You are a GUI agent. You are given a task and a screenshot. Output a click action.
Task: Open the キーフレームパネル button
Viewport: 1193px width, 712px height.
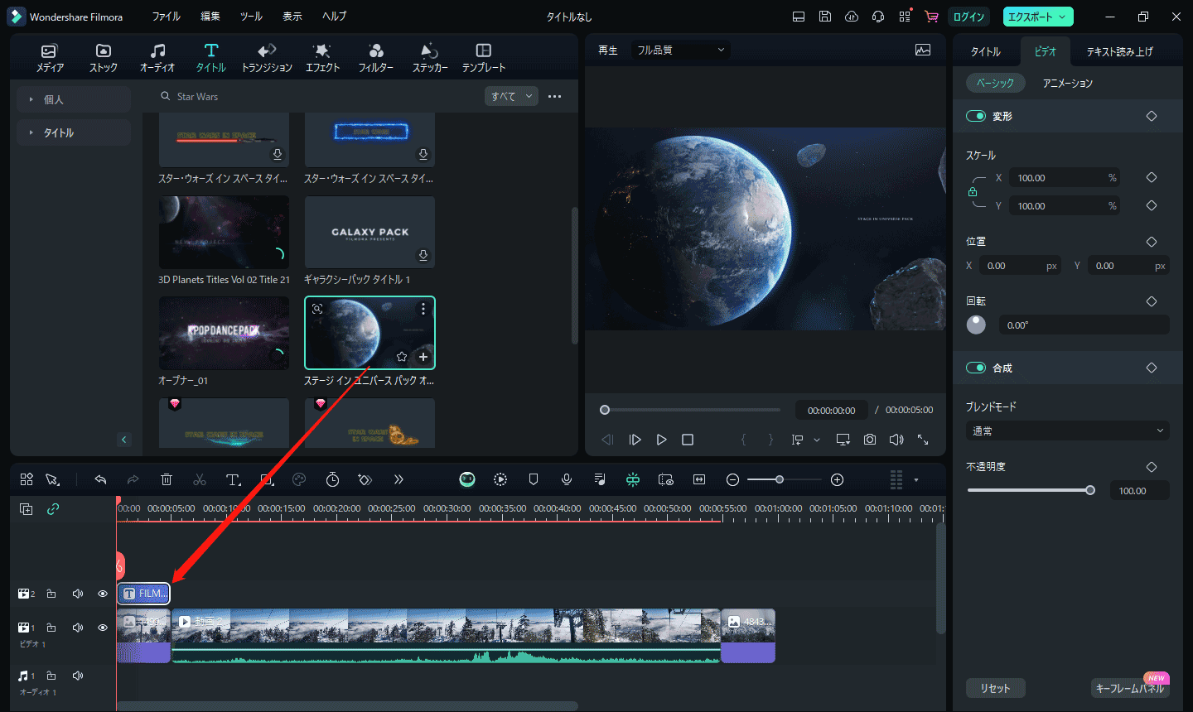pyautogui.click(x=1130, y=688)
